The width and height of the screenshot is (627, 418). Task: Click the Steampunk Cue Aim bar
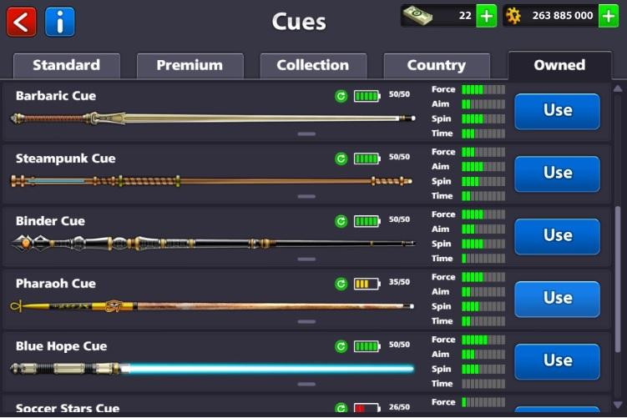(483, 167)
